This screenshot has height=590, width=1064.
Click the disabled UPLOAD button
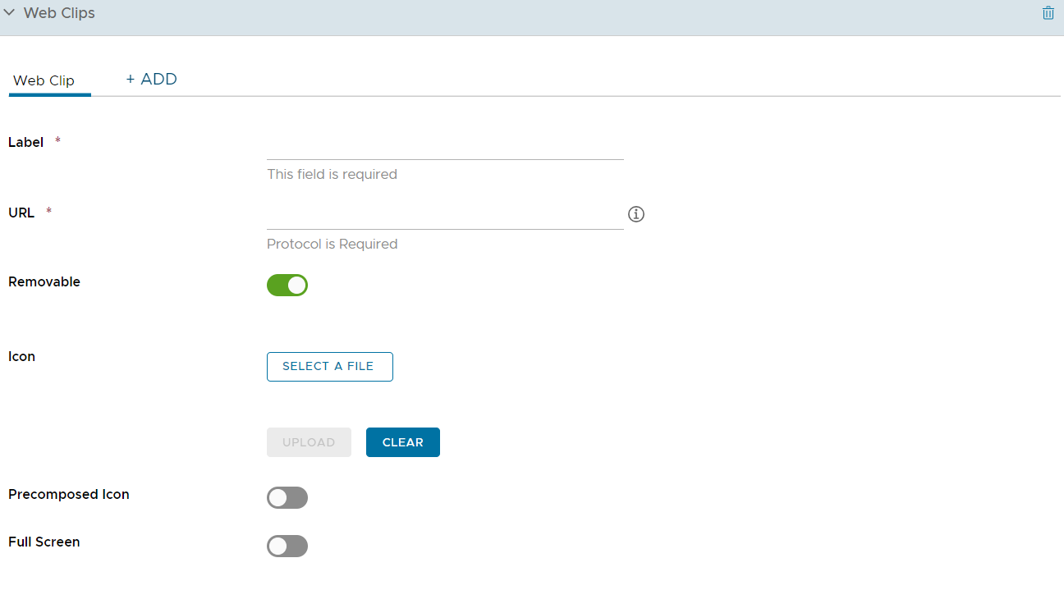pos(309,442)
